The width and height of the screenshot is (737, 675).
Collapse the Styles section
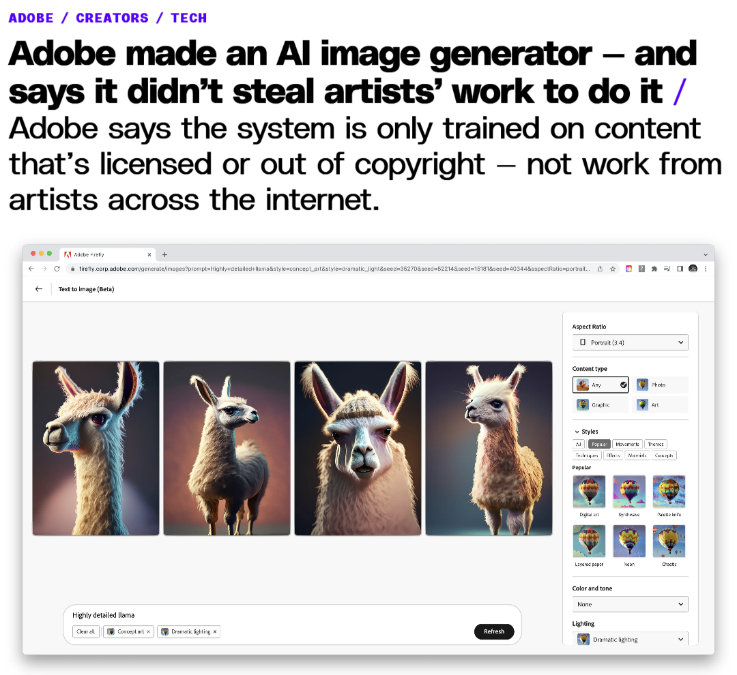coord(577,432)
